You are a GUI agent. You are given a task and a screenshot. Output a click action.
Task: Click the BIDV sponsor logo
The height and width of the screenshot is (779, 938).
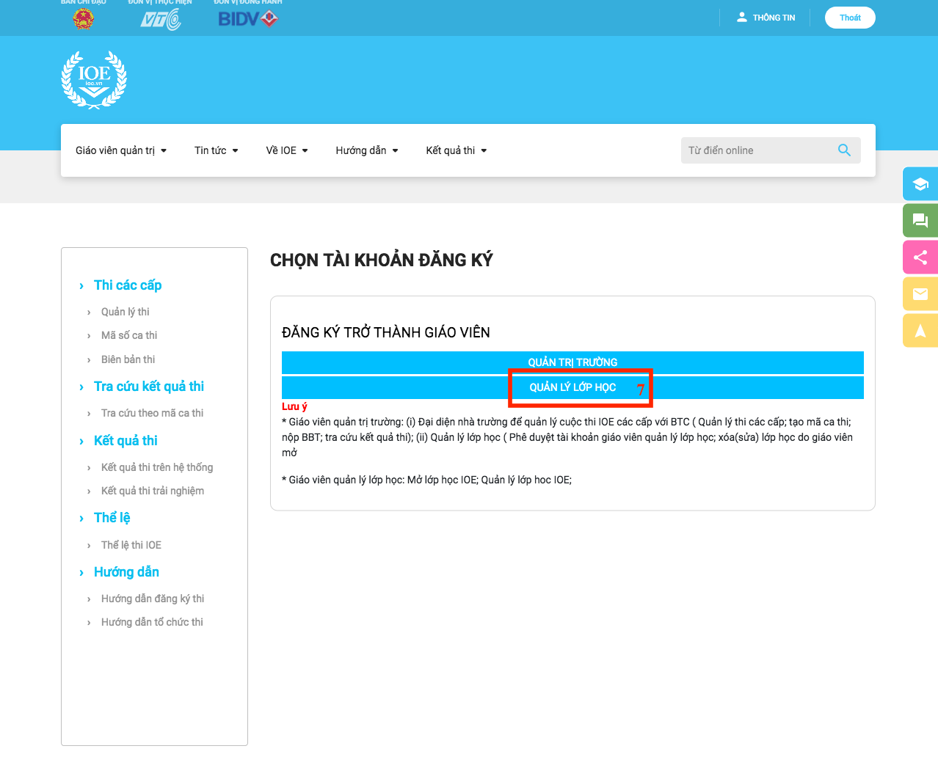247,19
